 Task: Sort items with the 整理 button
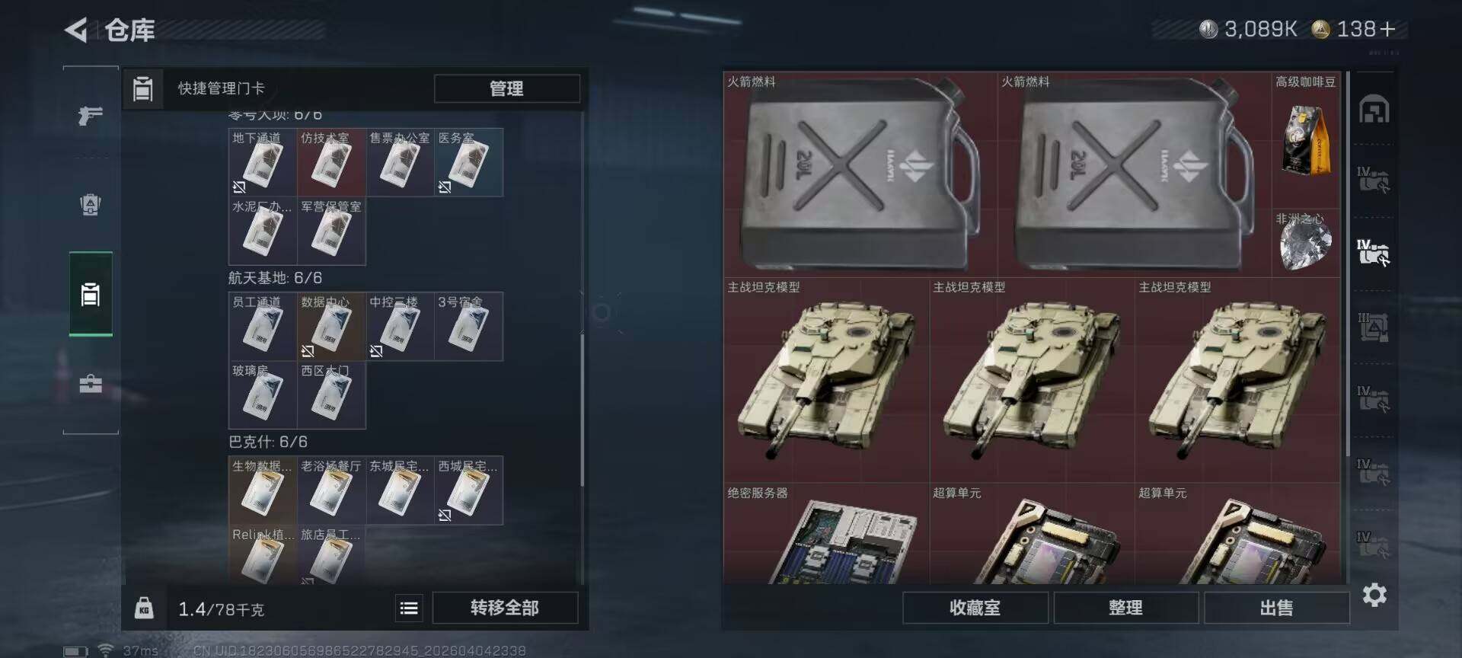(x=1125, y=608)
